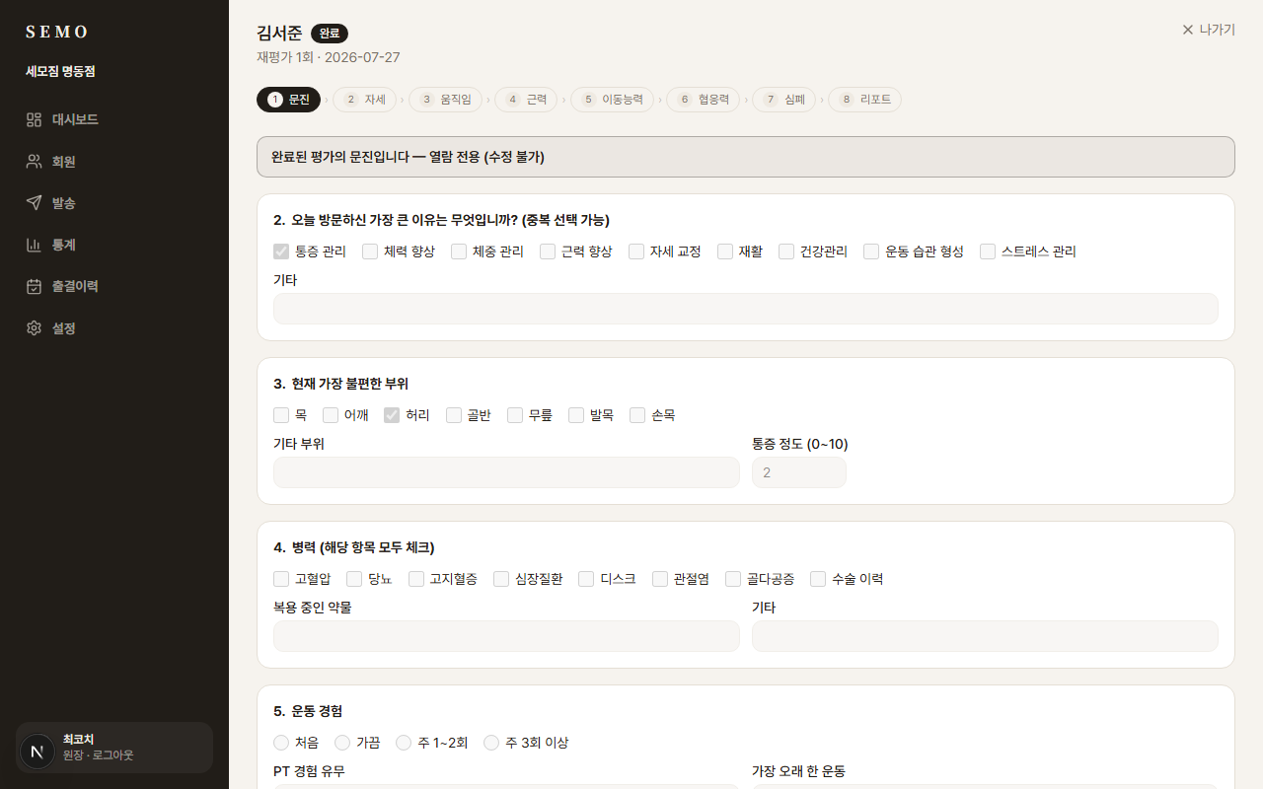Screen dimensions: 1263x789
Task: Go to step 6 협응력
Action: [x=703, y=100]
